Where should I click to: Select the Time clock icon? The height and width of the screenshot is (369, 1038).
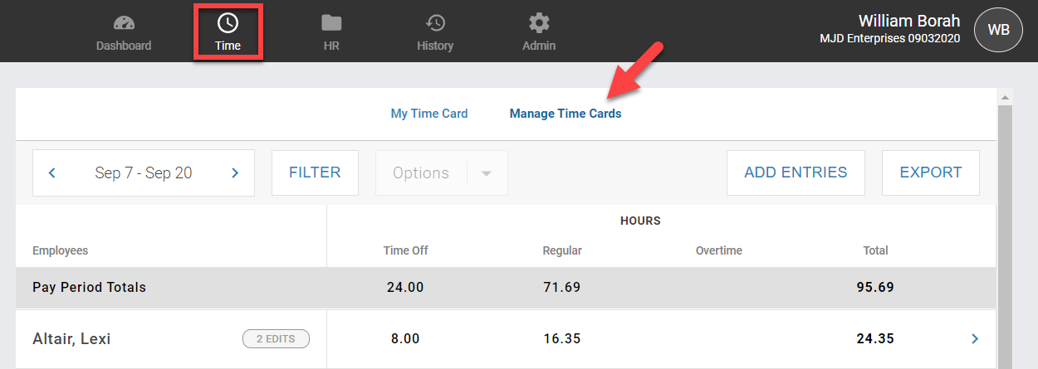[228, 23]
